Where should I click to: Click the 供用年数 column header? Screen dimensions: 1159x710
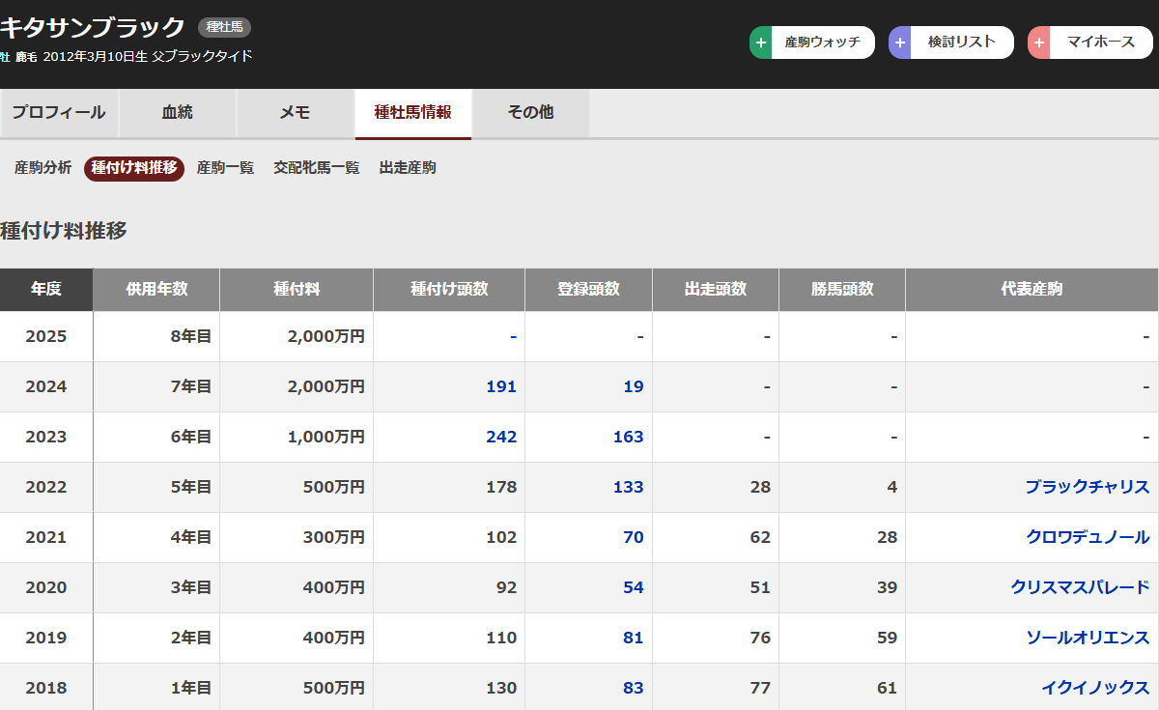156,290
